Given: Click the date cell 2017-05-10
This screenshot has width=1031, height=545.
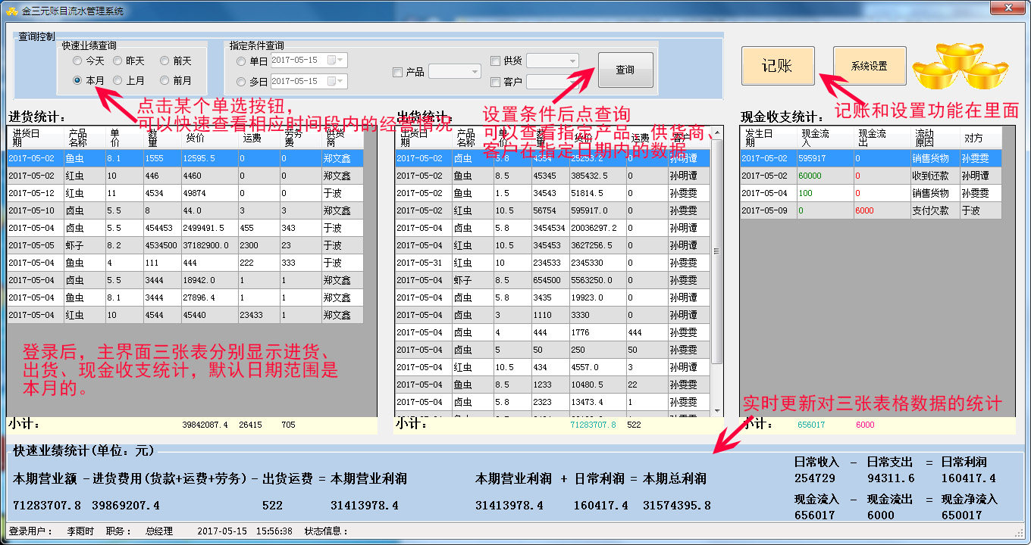Looking at the screenshot, I should (35, 210).
